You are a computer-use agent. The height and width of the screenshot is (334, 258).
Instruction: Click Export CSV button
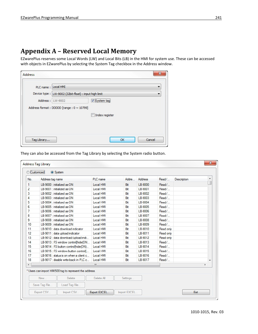coord(42,292)
